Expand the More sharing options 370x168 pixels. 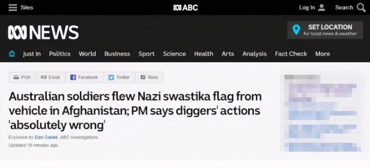[x=149, y=77]
